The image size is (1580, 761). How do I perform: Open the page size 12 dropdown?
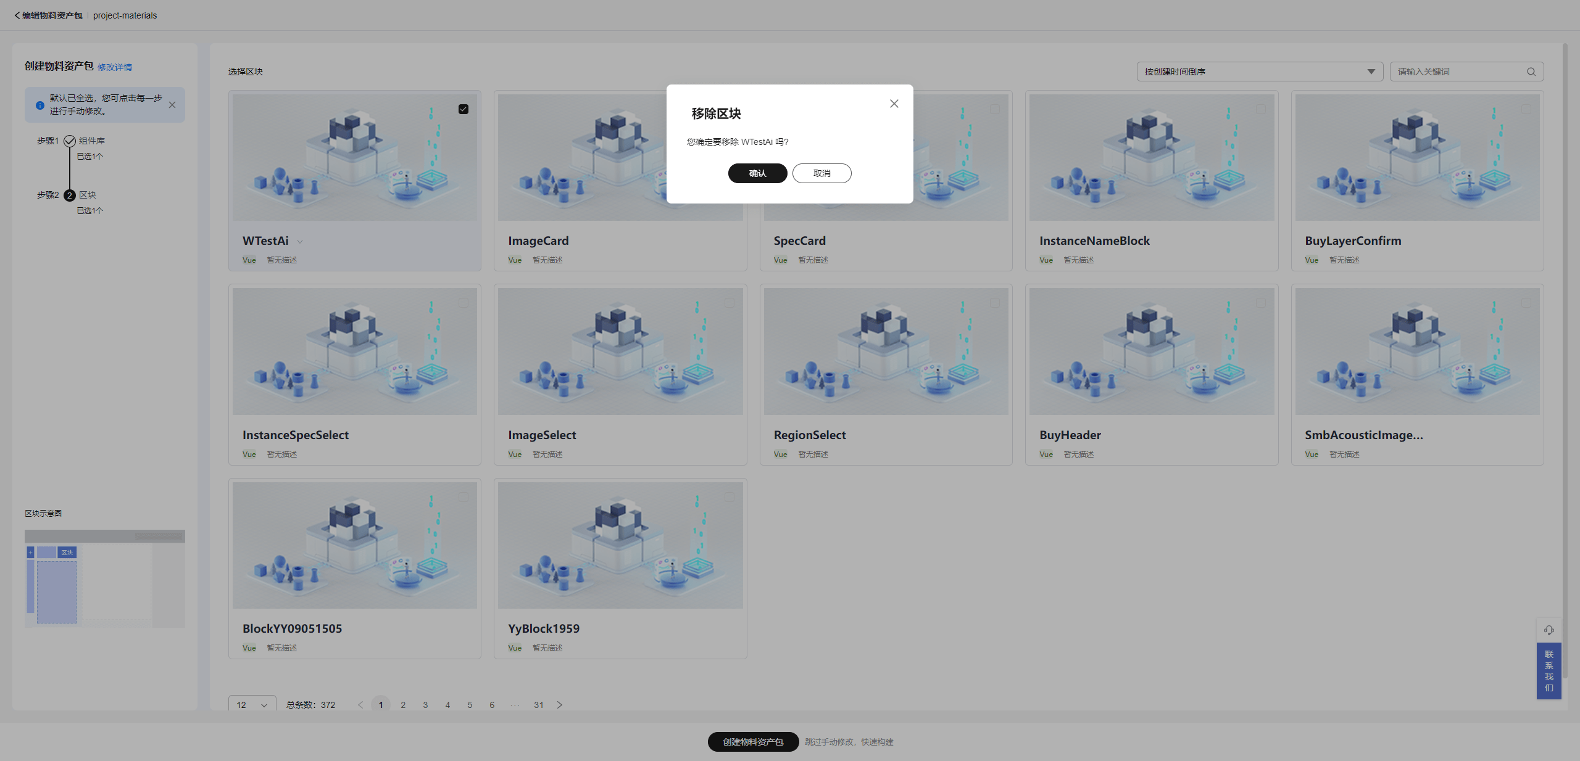click(x=252, y=705)
